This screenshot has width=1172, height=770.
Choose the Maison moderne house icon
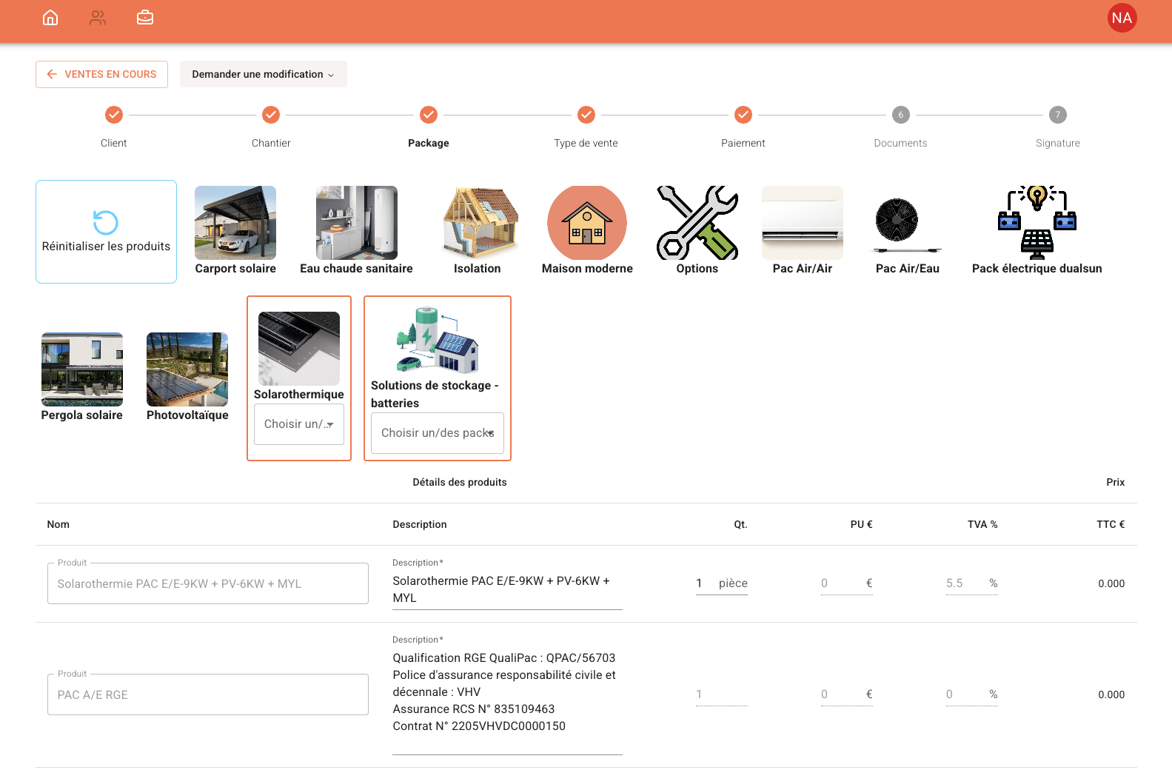click(x=587, y=223)
